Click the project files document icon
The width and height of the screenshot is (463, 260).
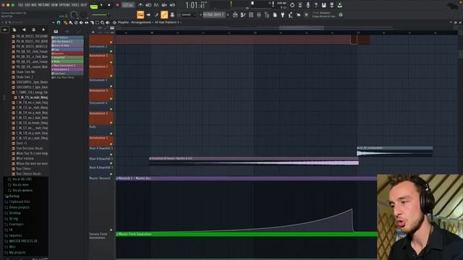[275, 14]
